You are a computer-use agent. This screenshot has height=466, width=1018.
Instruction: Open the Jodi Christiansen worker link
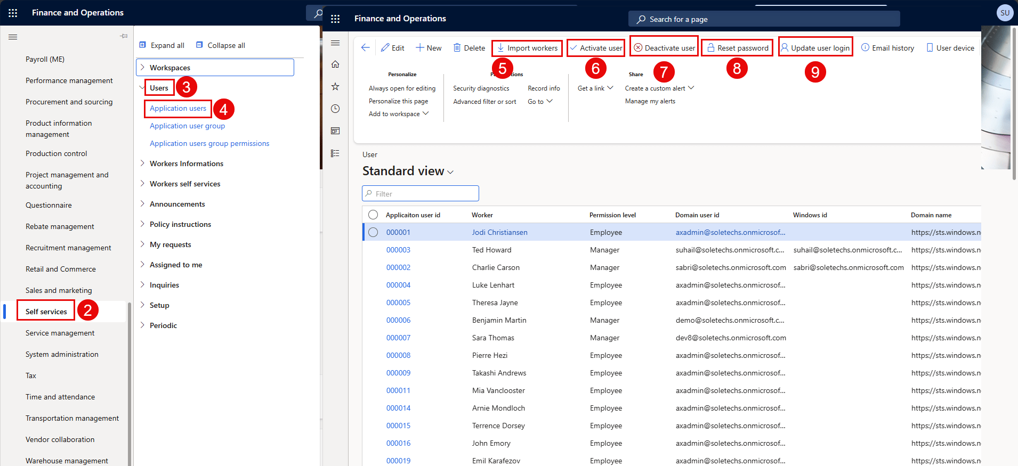499,232
